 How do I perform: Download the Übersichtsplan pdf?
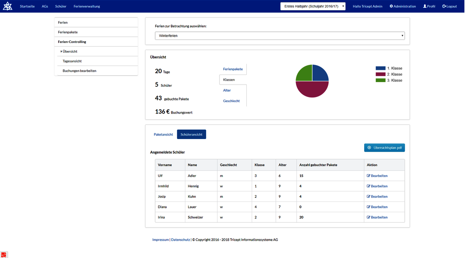pos(384,148)
